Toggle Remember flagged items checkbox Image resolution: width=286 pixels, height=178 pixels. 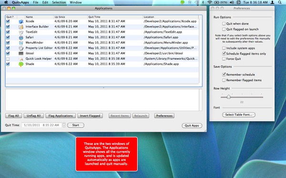224,80
